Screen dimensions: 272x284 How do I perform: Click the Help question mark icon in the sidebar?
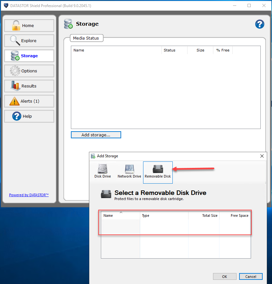(x=17, y=116)
